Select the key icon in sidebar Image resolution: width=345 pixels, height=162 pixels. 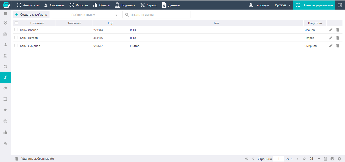coord(5,78)
